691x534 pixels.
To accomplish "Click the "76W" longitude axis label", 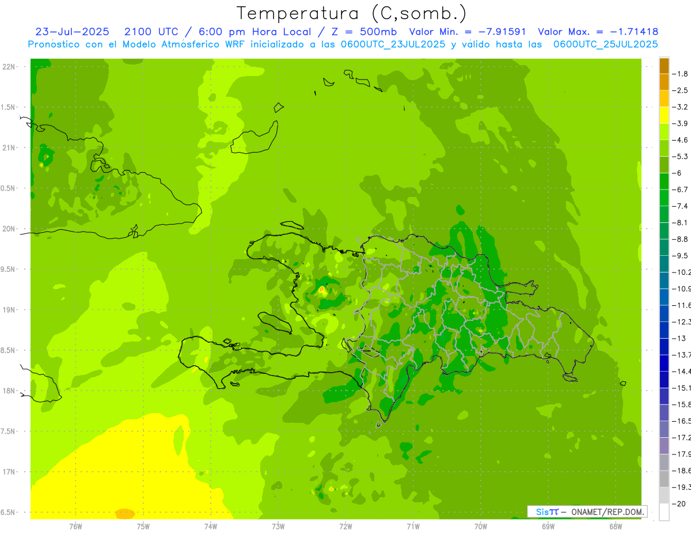I will pyautogui.click(x=75, y=526).
